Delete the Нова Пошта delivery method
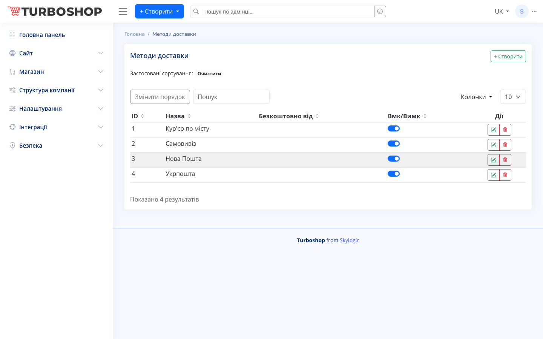Viewport: 543px width, 339px height. click(505, 160)
